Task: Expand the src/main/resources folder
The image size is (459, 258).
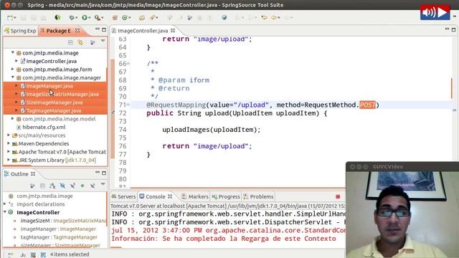Action: coord(9,135)
